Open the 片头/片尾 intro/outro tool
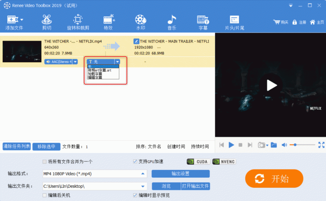Viewport: 326px width, 201px height. [x=234, y=22]
